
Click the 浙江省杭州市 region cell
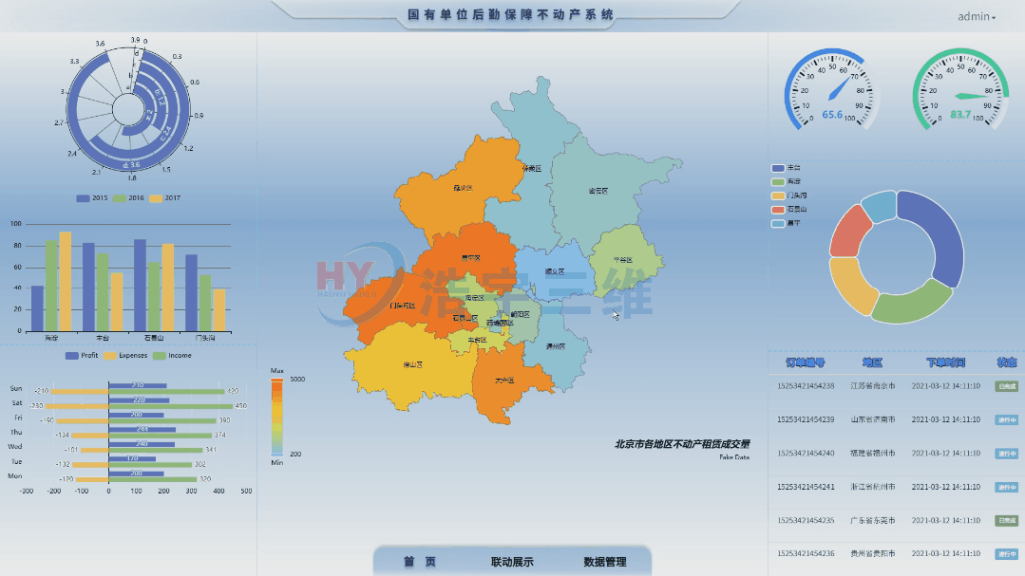[x=873, y=487]
